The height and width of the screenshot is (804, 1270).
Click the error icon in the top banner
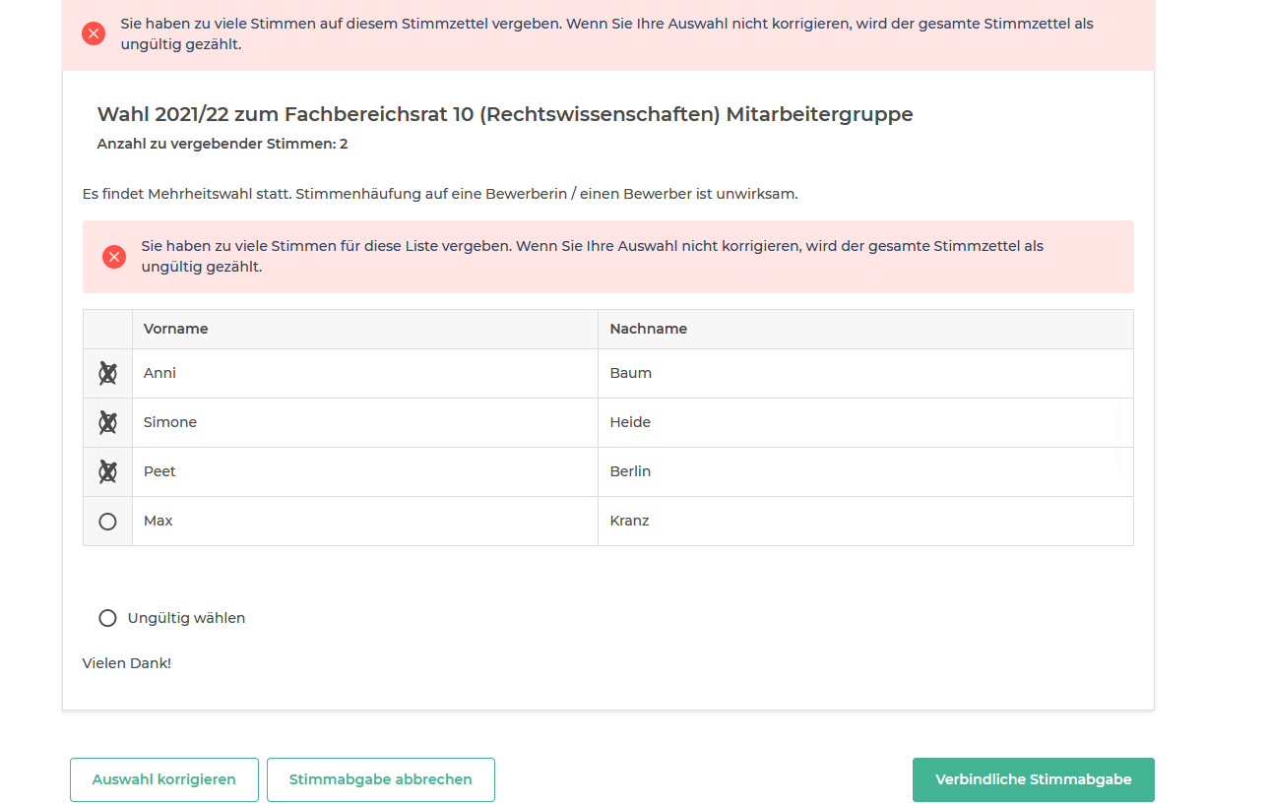pyautogui.click(x=94, y=32)
